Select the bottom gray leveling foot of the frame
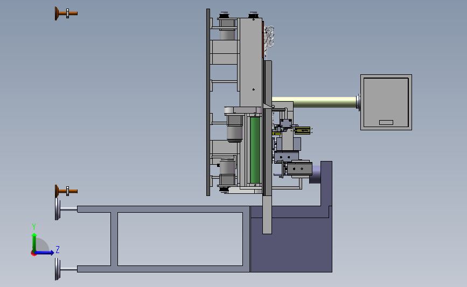467x287 pixels. coord(66,269)
